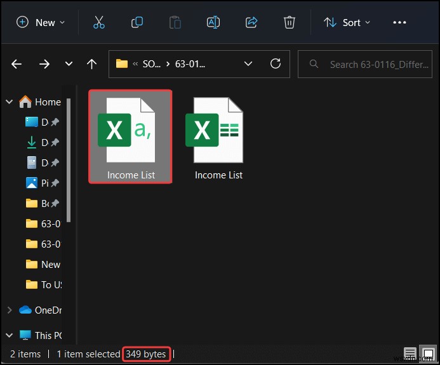Viewport: 440px width, 365px height.
Task: Collapse the This PC tree node
Action: [10, 335]
